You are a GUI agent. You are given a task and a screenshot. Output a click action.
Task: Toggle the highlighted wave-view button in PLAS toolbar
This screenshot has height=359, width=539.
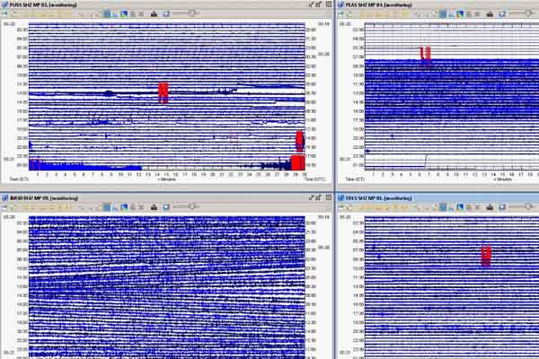443,14
